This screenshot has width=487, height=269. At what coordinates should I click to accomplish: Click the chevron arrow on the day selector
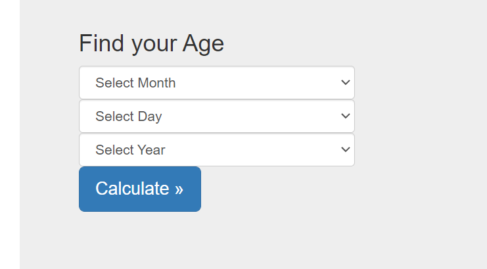345,116
